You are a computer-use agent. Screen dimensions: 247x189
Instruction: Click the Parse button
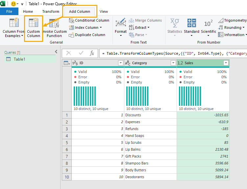click(x=138, y=35)
